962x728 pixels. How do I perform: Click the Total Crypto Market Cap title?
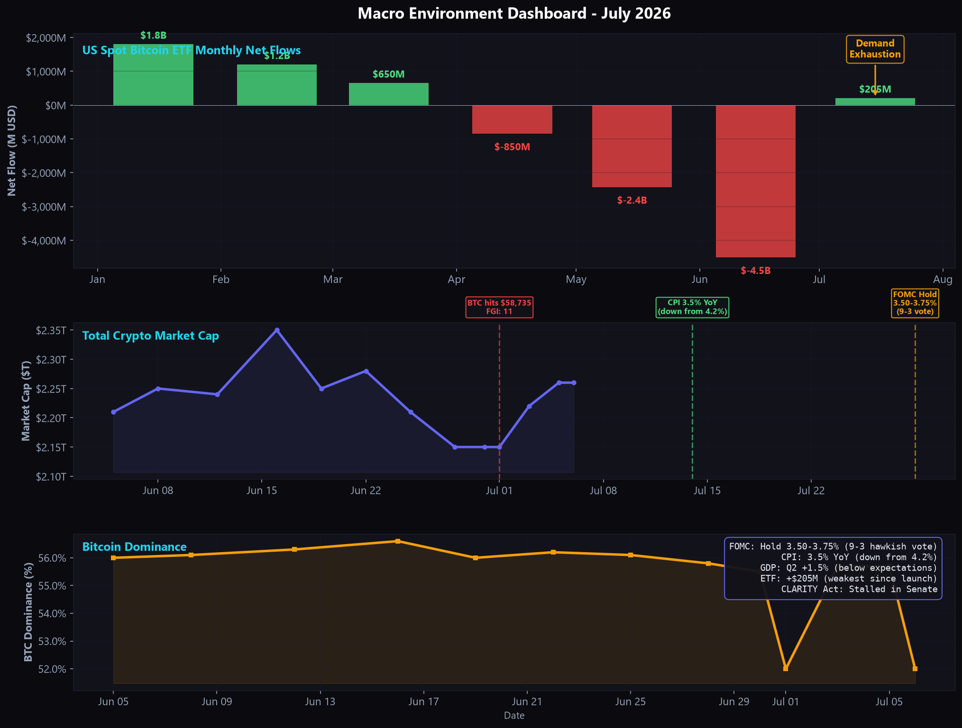[x=150, y=336]
